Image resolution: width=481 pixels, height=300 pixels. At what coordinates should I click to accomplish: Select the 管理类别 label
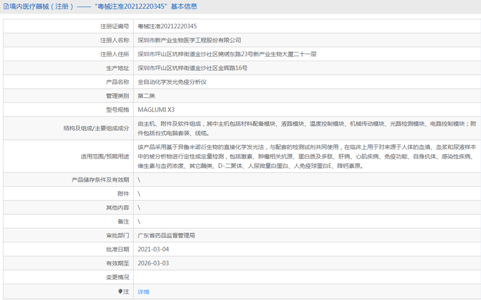pyautogui.click(x=118, y=96)
